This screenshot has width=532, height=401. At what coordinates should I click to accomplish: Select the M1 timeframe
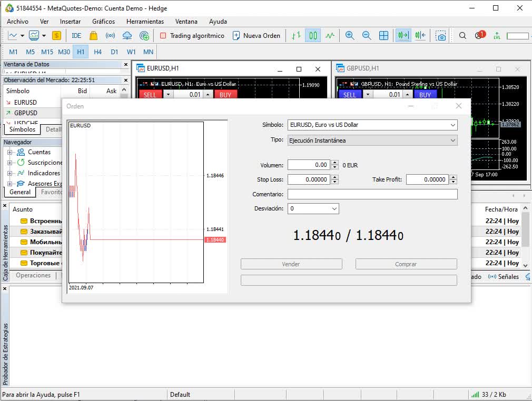tap(13, 52)
